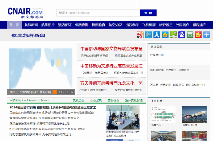Viewport: 213px width, 141px height.
Task: Select slideshow page 2 indicator
Action: click(x=59, y=92)
